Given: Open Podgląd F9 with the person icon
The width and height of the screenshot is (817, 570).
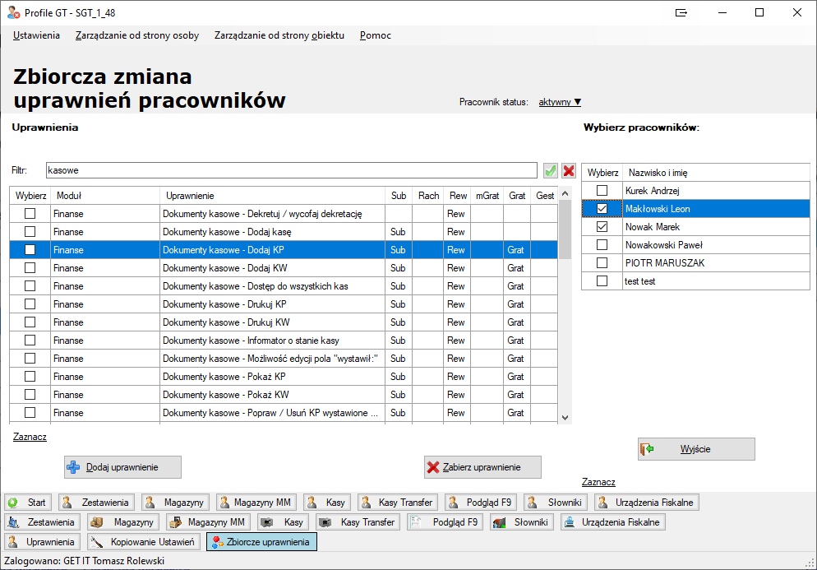Looking at the screenshot, I should coord(481,503).
